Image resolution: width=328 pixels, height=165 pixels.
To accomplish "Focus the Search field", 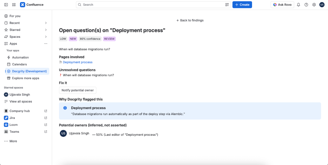I will click(x=153, y=5).
